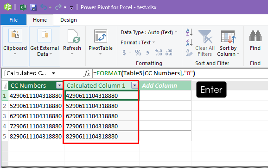Sort Z to A descending icon

[x=189, y=42]
